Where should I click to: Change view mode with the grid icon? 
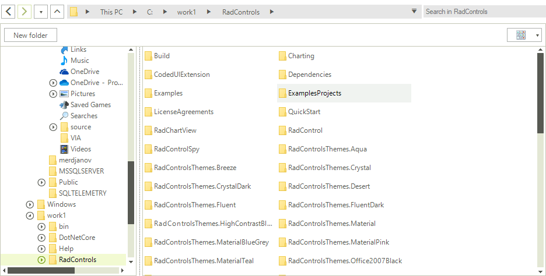tap(521, 35)
